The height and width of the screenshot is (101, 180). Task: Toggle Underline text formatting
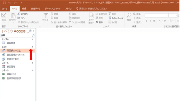click(x=154, y=21)
